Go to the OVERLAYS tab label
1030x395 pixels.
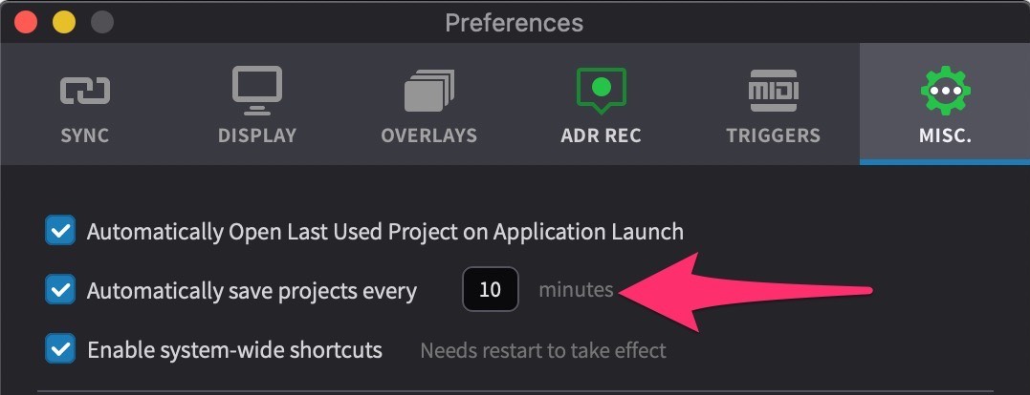tap(429, 135)
